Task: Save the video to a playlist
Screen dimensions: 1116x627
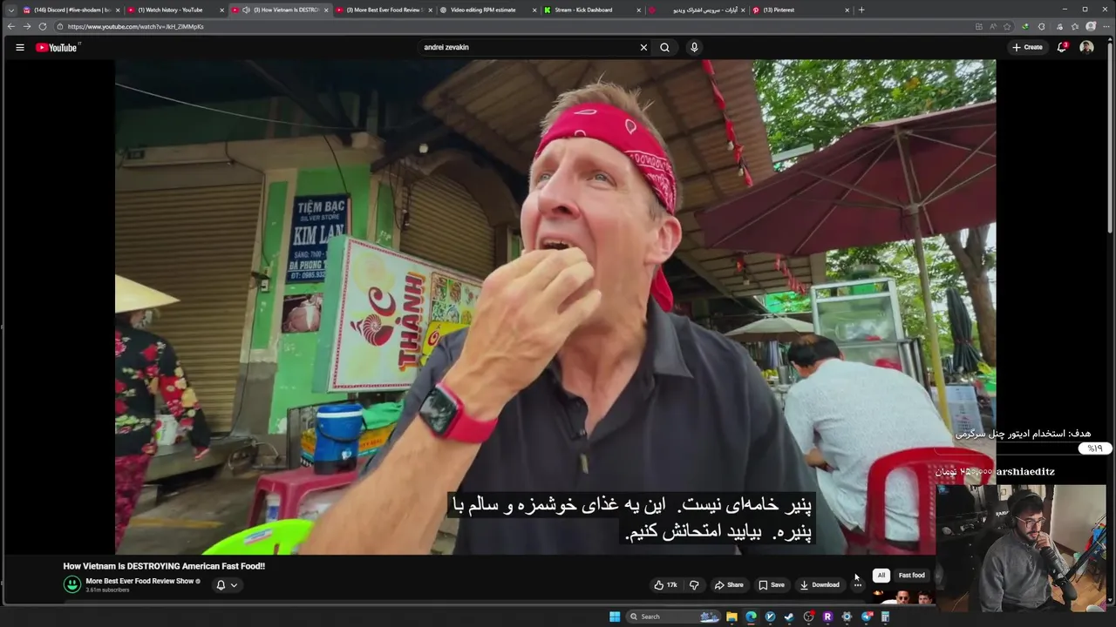Action: 772,585
